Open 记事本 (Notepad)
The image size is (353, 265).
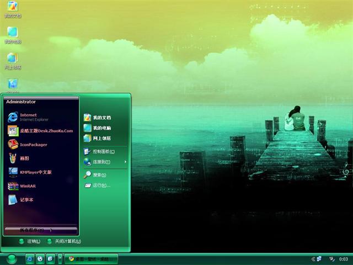pos(26,200)
